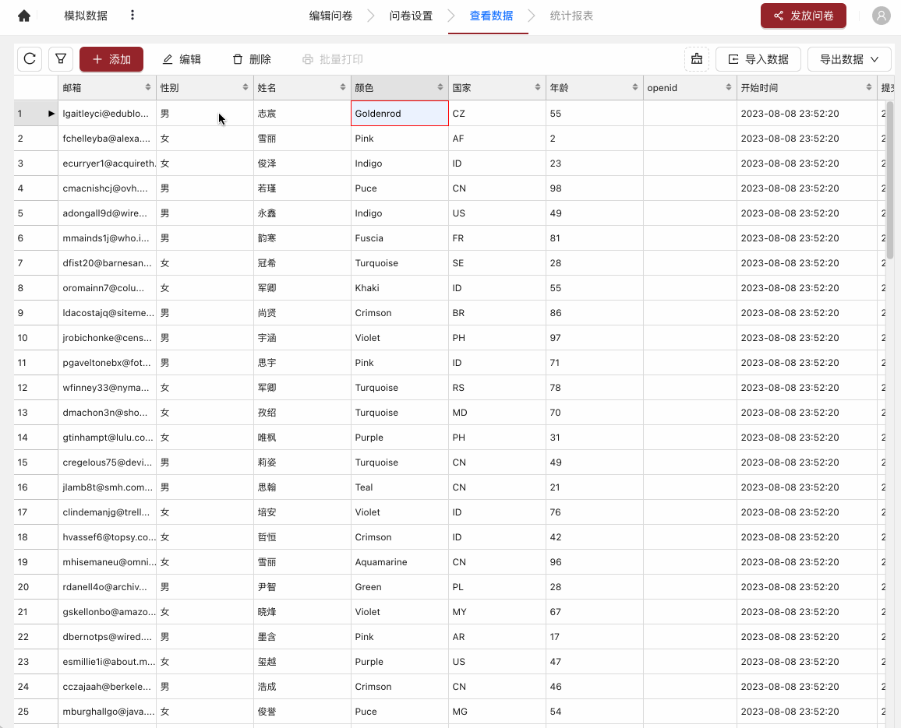Click the name 浩成 cell
The image size is (901, 728).
click(x=302, y=687)
